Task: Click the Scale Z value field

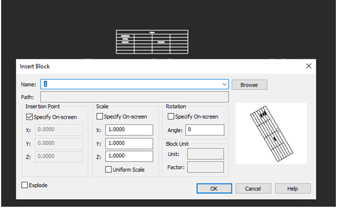Action: coord(129,156)
